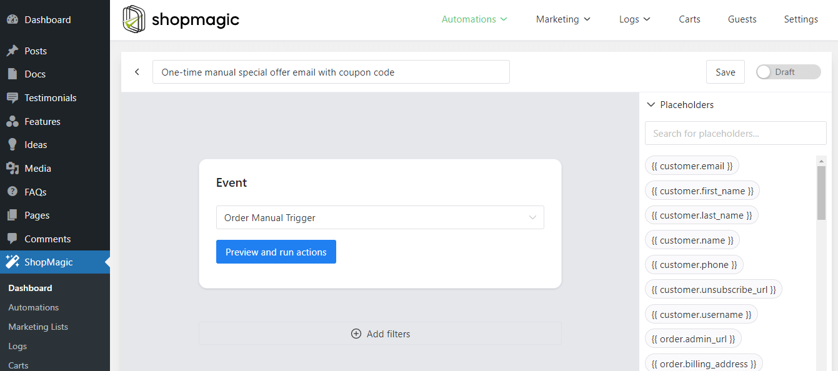Insert the customer.last_name placeholder
The image size is (838, 371).
[702, 215]
